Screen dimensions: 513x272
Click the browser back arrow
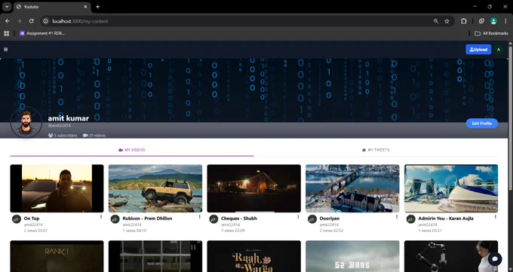8,21
